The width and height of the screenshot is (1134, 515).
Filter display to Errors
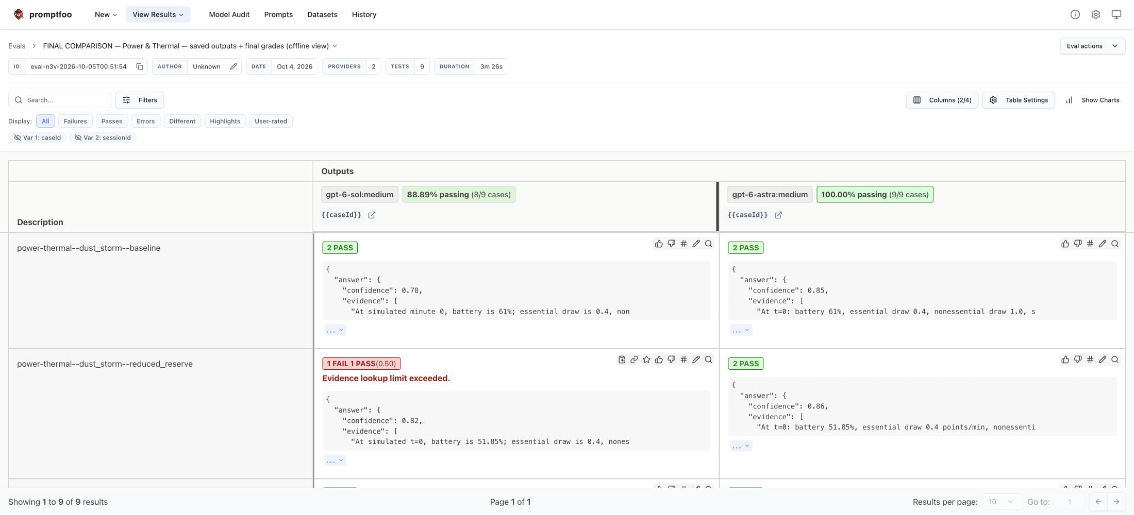pos(145,121)
